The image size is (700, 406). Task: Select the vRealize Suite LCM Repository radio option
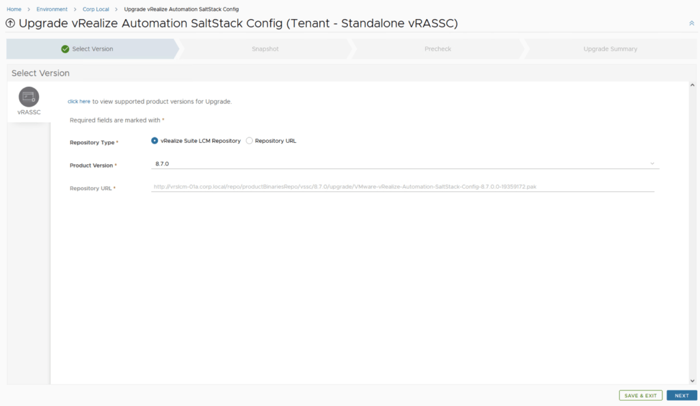[x=154, y=141]
